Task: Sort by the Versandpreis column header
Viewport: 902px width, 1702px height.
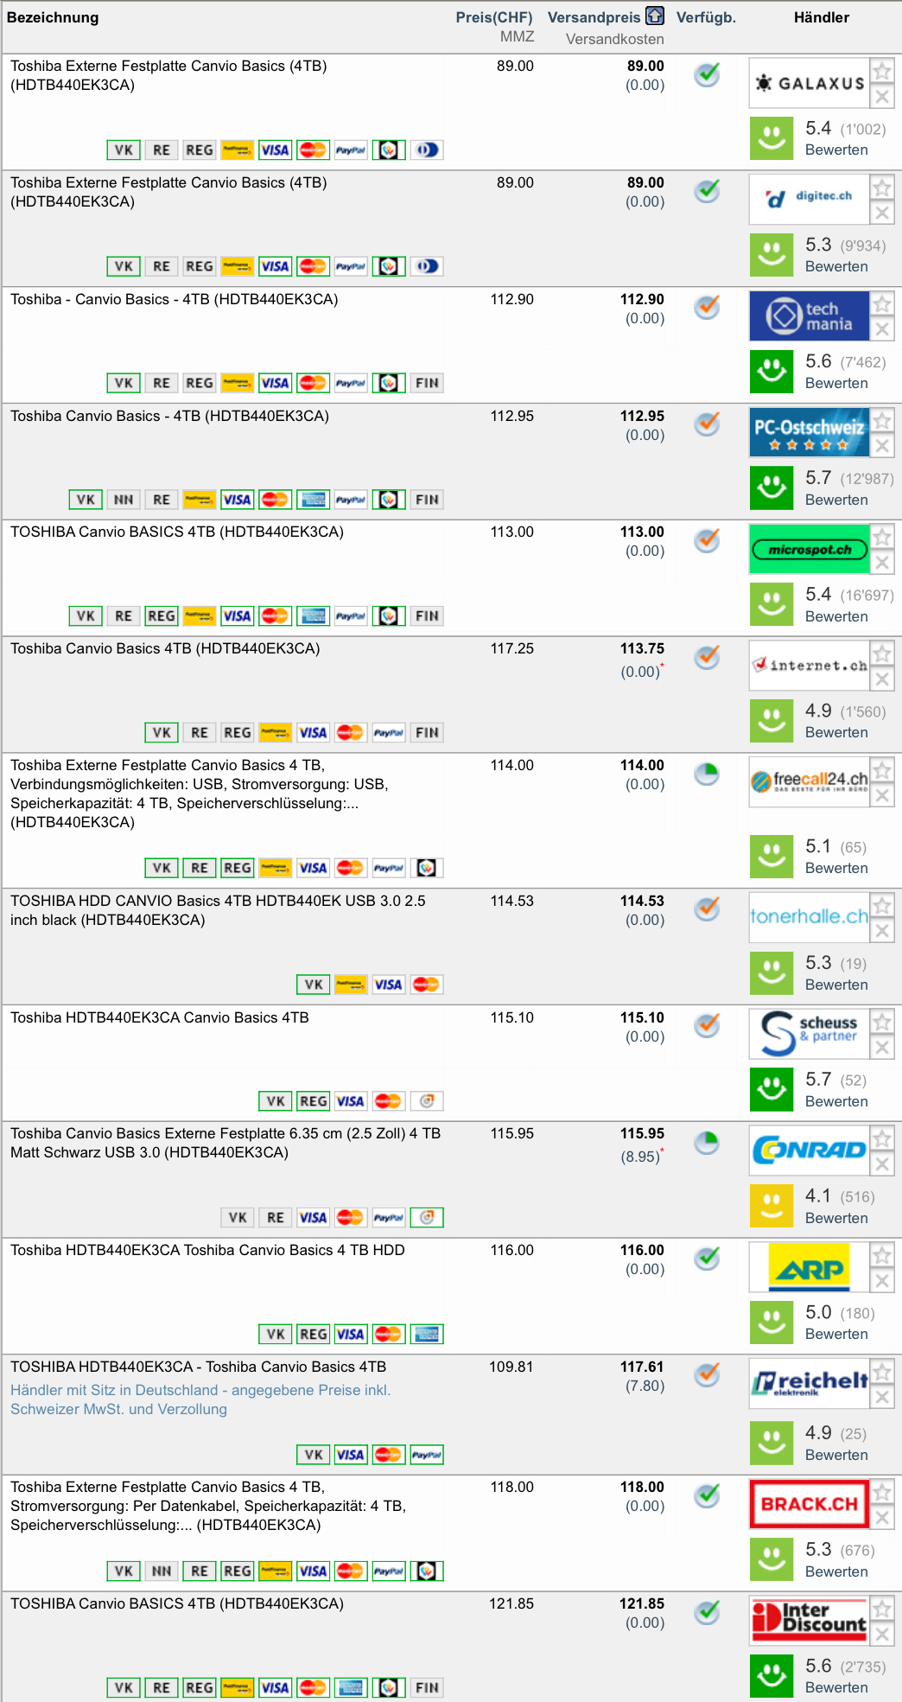Action: point(594,17)
